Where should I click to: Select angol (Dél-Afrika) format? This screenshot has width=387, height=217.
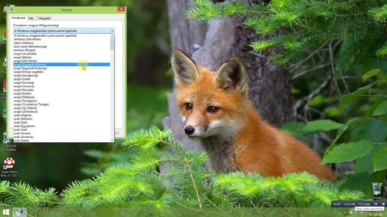[62, 61]
